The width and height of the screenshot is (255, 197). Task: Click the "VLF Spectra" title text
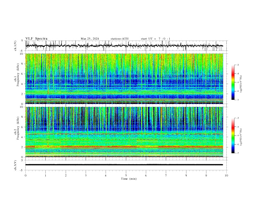(x=36, y=39)
